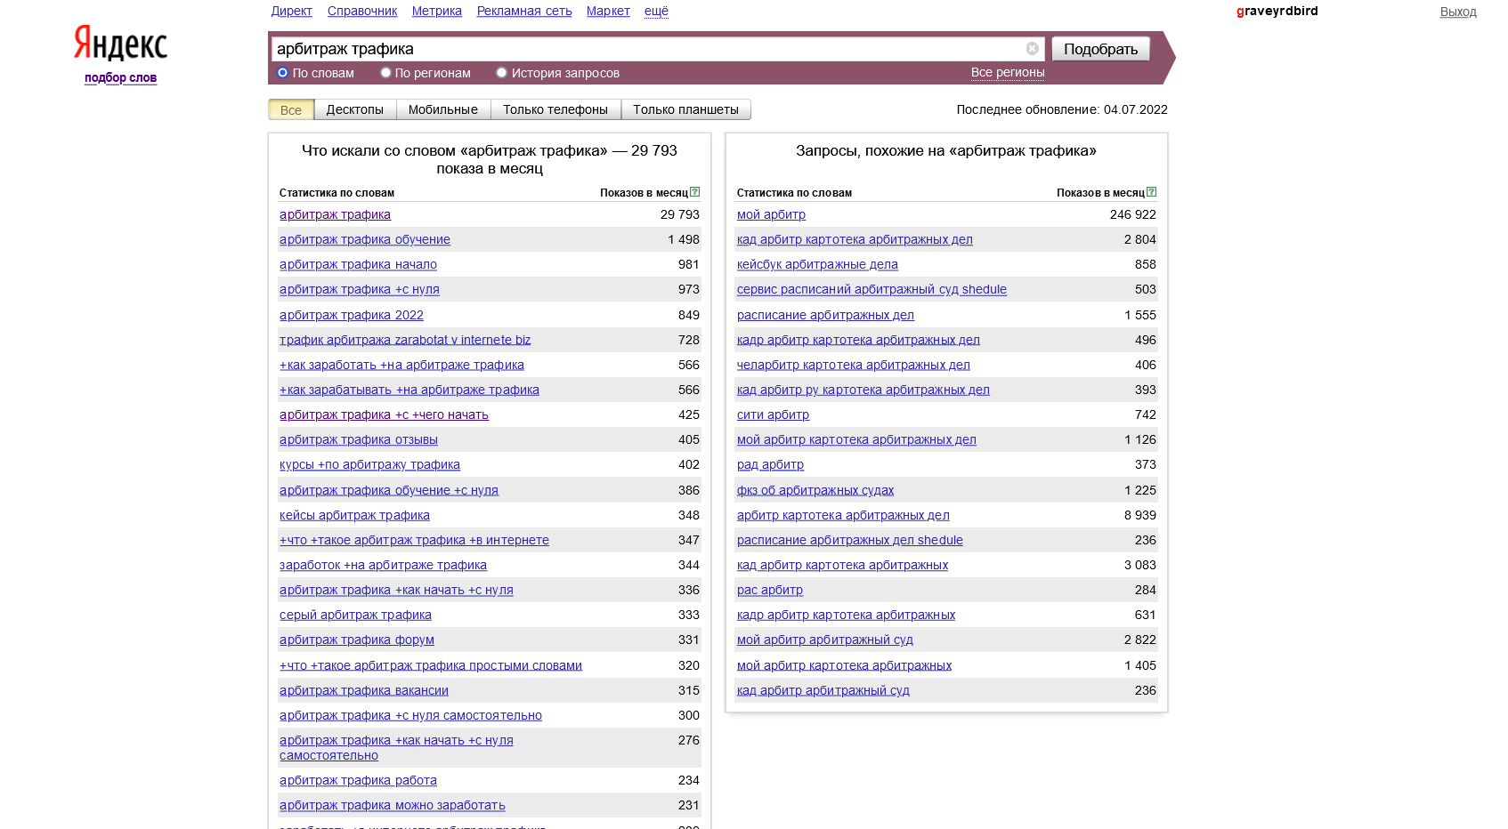Open the 'подбор слов' link under logo
Viewport: 1508px width, 829px height.
coord(120,77)
